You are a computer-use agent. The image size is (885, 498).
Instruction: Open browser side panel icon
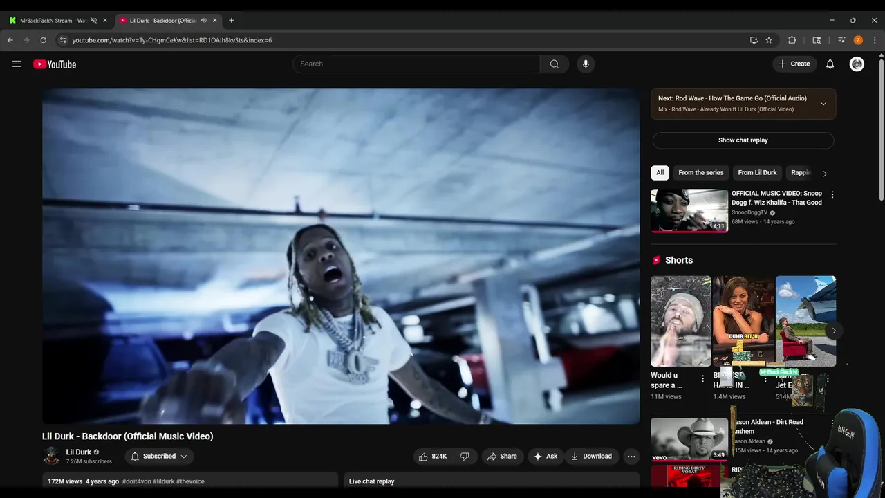pyautogui.click(x=817, y=40)
